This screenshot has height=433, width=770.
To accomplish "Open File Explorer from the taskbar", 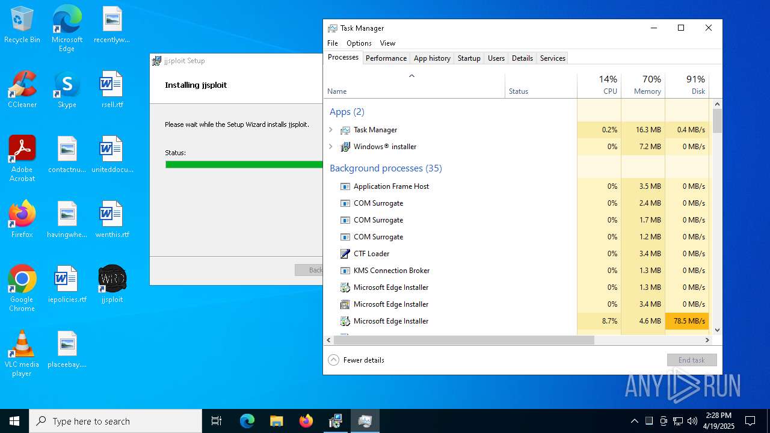I will [276, 421].
